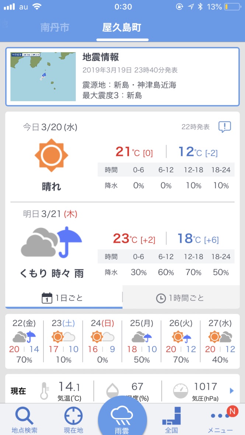Select the 26(火) forecast column

pyautogui.click(x=181, y=341)
